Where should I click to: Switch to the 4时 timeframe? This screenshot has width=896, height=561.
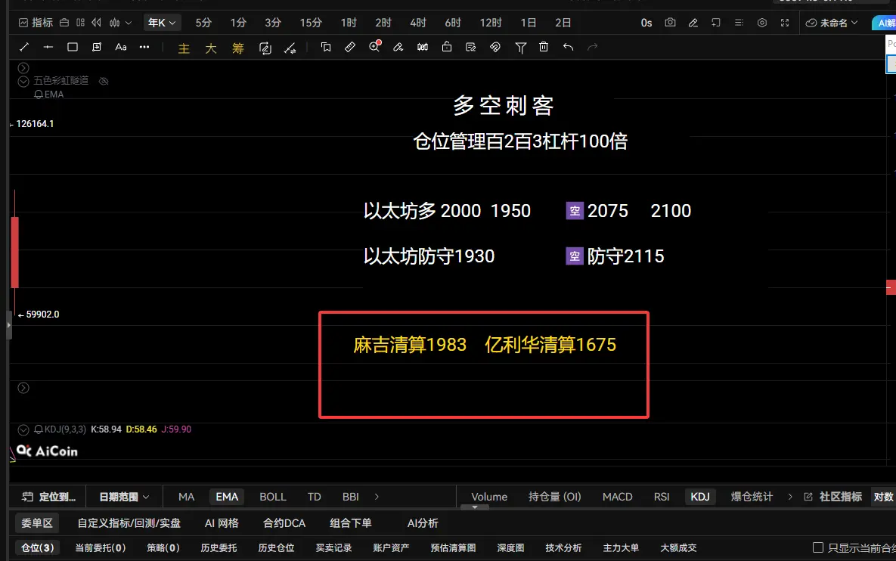417,23
